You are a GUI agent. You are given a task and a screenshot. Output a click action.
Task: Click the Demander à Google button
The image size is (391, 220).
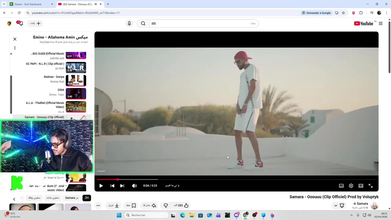316,13
